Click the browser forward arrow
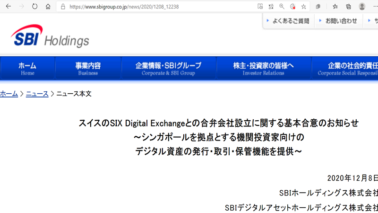Image resolution: width=378 pixels, height=213 pixels. coord(21,7)
